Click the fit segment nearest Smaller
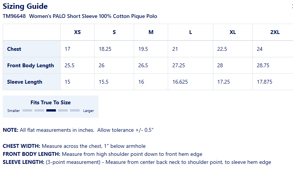 (27, 110)
